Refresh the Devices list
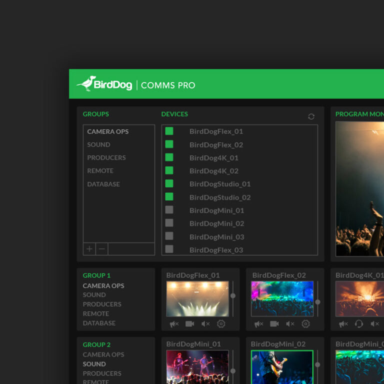Viewport: 384px width, 384px height. 311,116
